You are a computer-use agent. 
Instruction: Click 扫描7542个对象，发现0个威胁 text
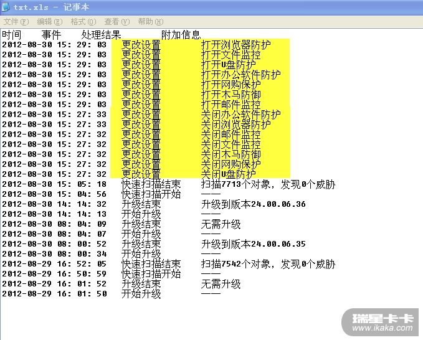[x=268, y=264]
